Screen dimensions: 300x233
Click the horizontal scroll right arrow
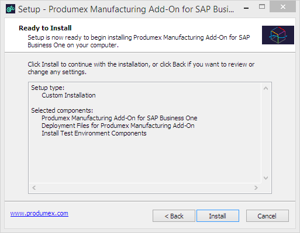[256, 187]
